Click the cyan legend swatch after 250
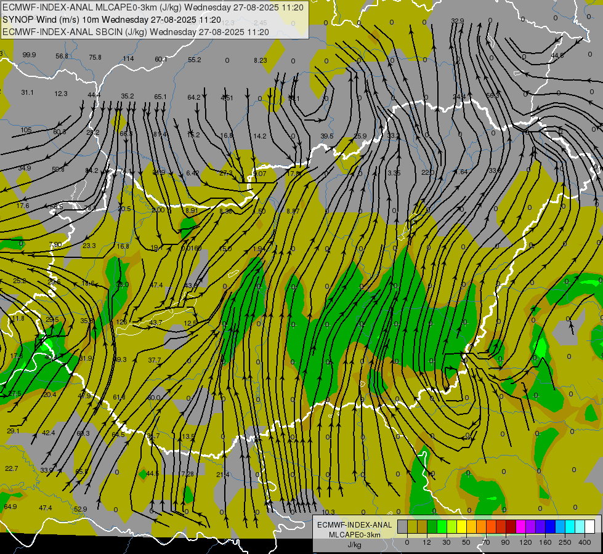This screenshot has height=554, width=603. pyautogui.click(x=570, y=526)
